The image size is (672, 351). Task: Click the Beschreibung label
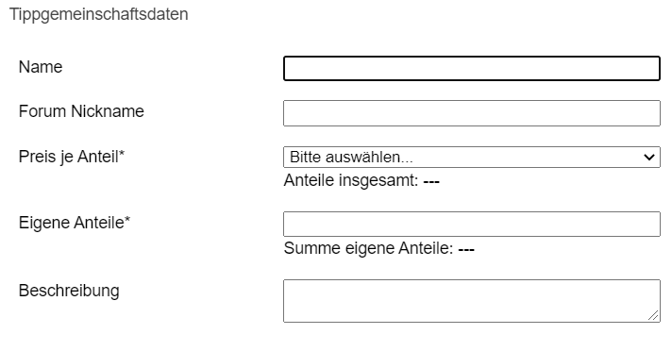[69, 291]
